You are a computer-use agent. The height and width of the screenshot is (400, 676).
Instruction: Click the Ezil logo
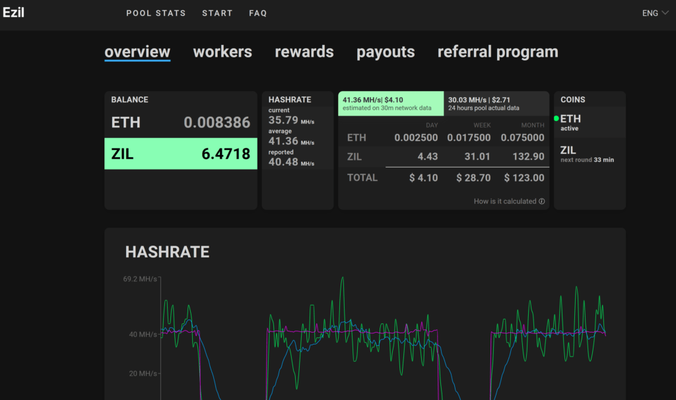[x=13, y=13]
